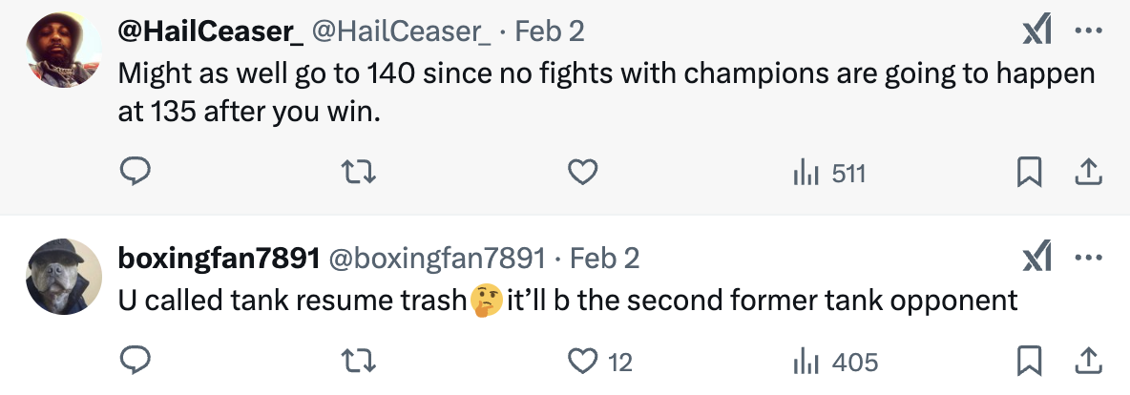Screen dimensions: 1130x395
Task: View analytics showing 511 views
Action: point(828,173)
